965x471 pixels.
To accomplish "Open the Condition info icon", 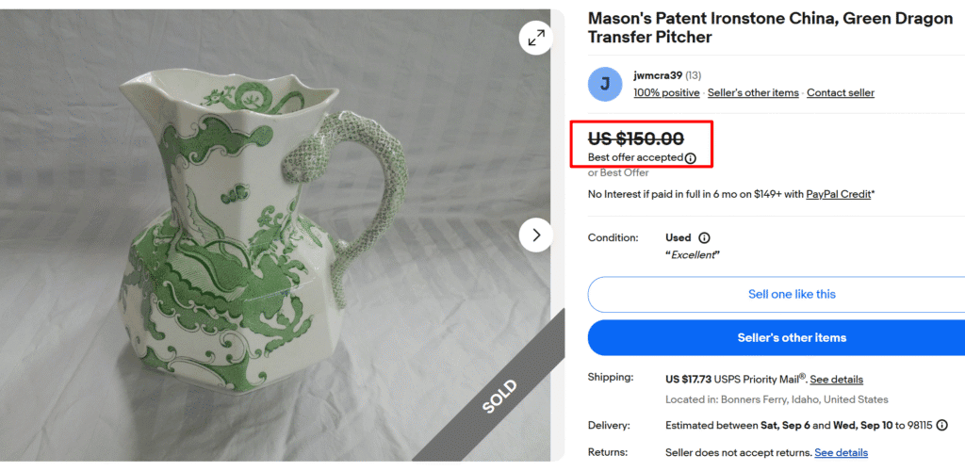I will point(704,237).
